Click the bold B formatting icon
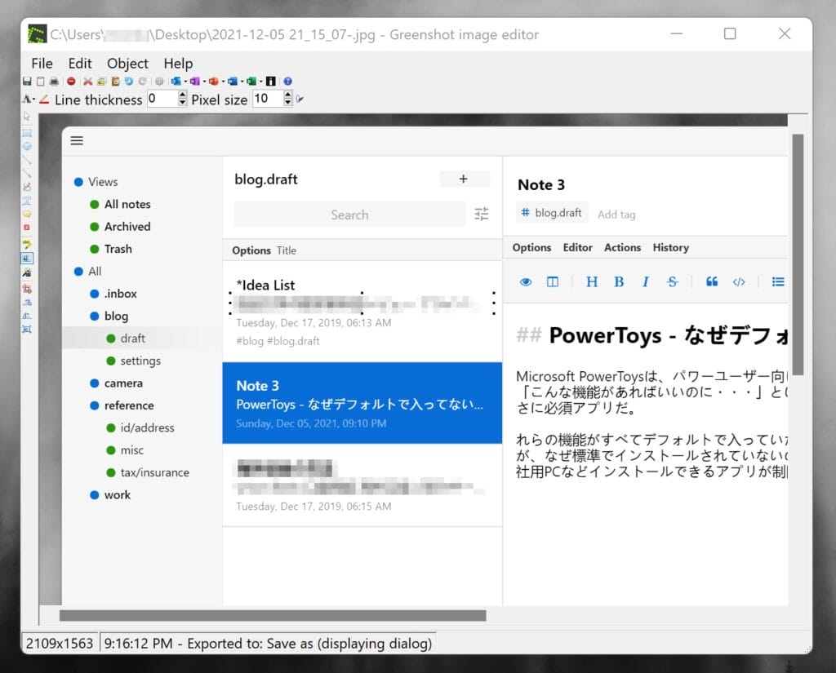This screenshot has width=836, height=673. coord(619,282)
